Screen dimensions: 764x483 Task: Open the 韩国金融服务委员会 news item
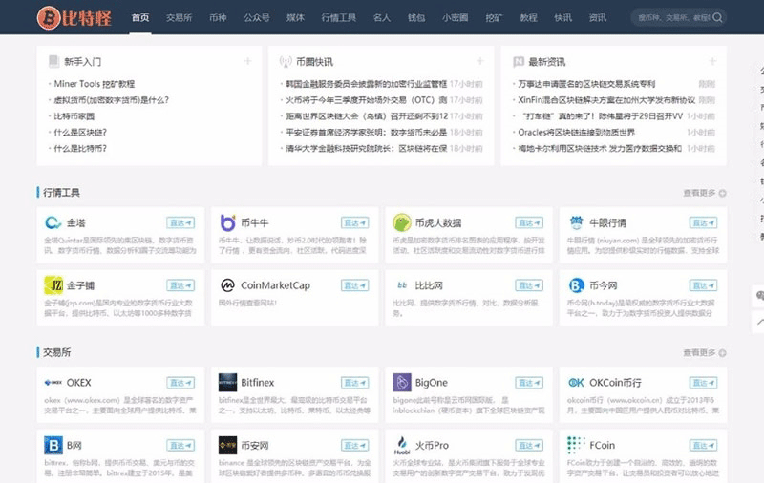tap(367, 84)
